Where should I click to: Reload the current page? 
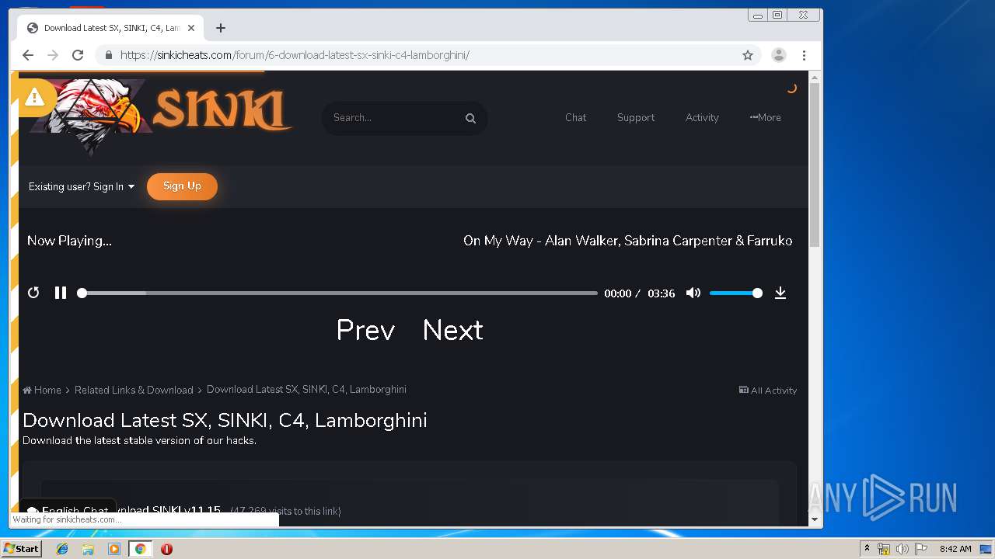tap(78, 55)
